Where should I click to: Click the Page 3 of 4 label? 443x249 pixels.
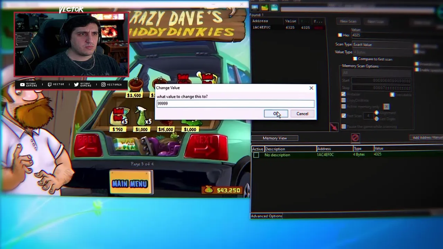142,164
